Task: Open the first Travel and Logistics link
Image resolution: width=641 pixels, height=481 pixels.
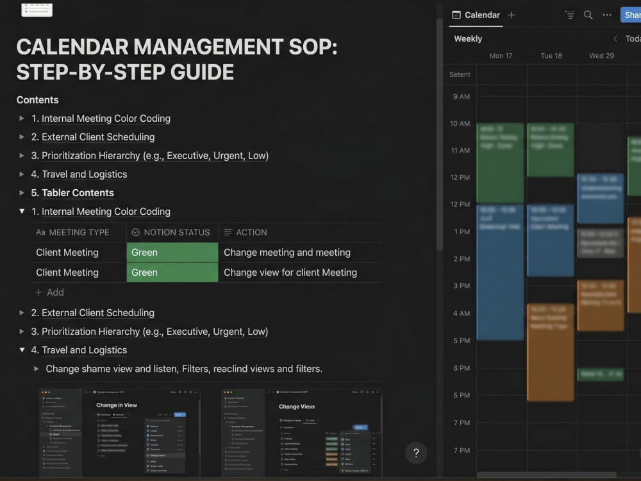Action: tap(84, 174)
